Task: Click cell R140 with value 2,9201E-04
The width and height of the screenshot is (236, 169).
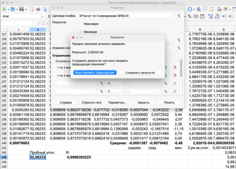Action: 200,143
